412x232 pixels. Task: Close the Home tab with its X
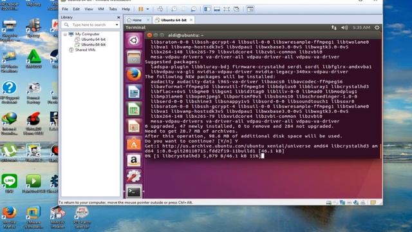(148, 20)
